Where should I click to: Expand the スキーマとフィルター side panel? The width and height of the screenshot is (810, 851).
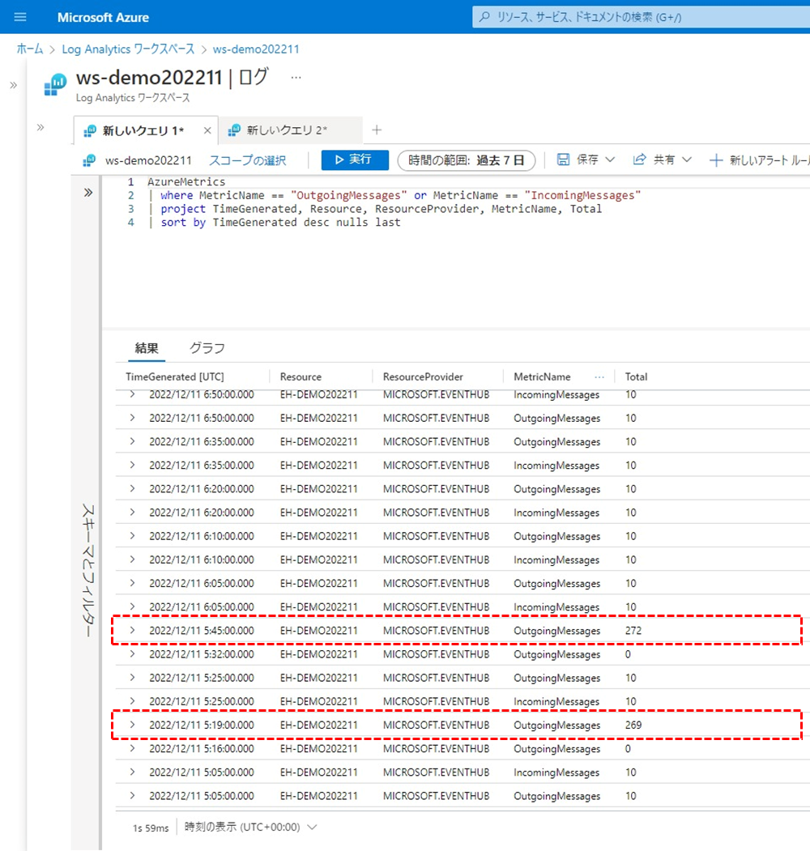coord(88,193)
